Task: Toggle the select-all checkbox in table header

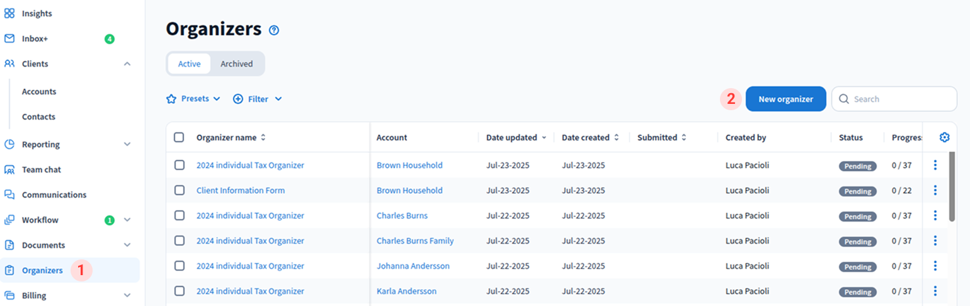Action: (179, 137)
